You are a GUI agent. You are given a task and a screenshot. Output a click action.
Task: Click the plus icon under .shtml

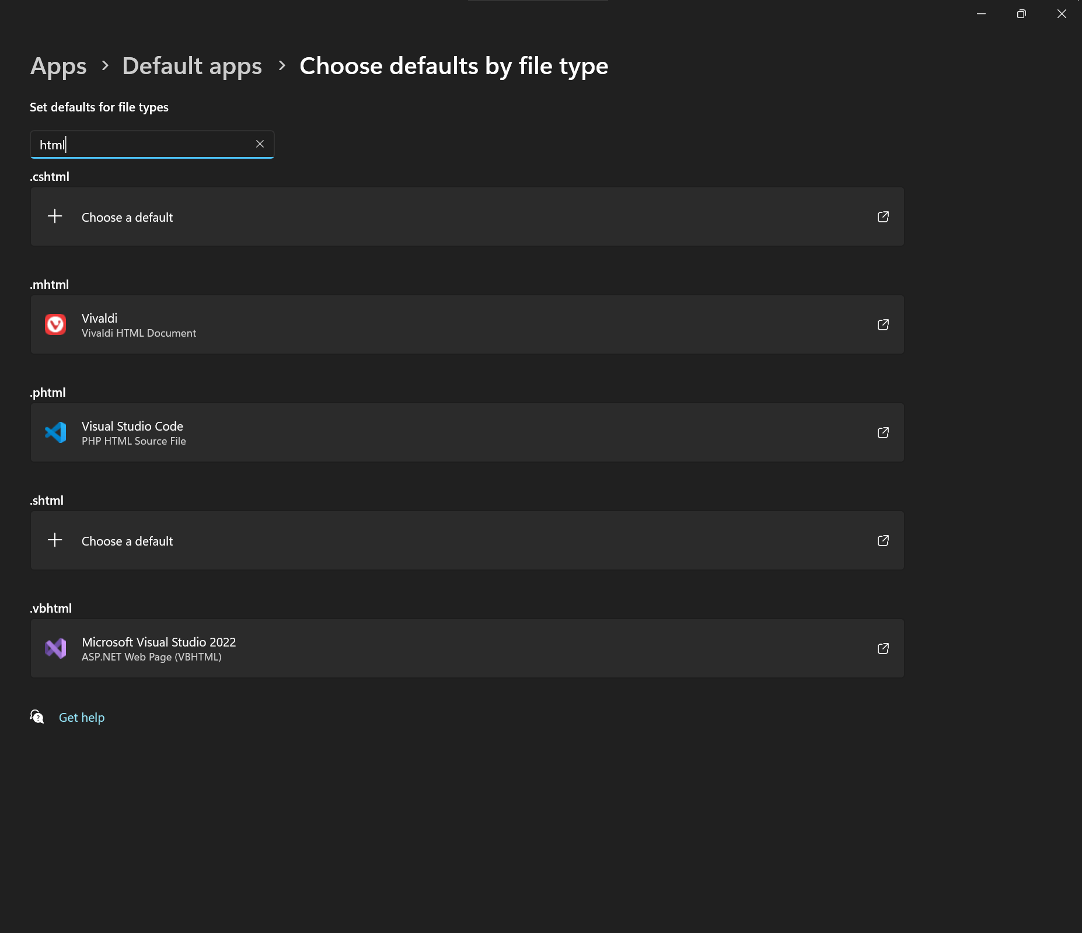click(55, 540)
